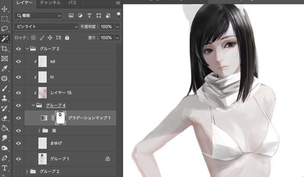Lock layer position icon
Screen dimensions: 304x177
click(50, 38)
